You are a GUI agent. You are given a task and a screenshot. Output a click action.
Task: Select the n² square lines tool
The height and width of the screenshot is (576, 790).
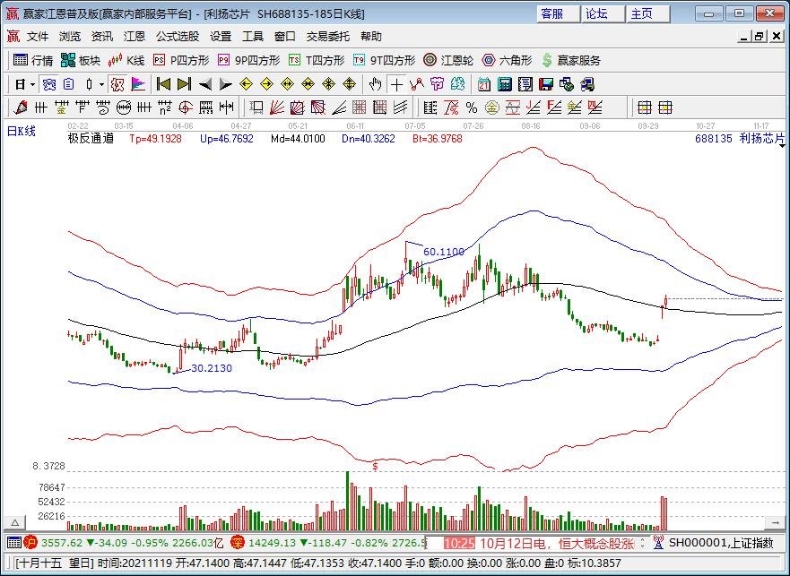coord(165,107)
